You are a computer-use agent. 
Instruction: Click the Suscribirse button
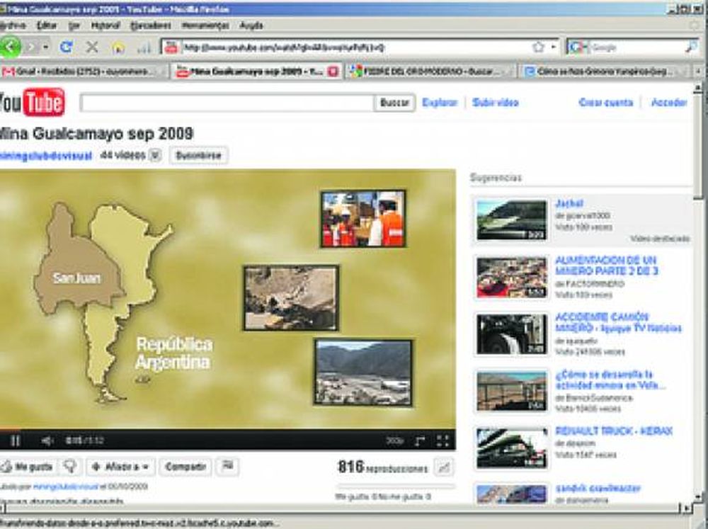click(x=199, y=155)
